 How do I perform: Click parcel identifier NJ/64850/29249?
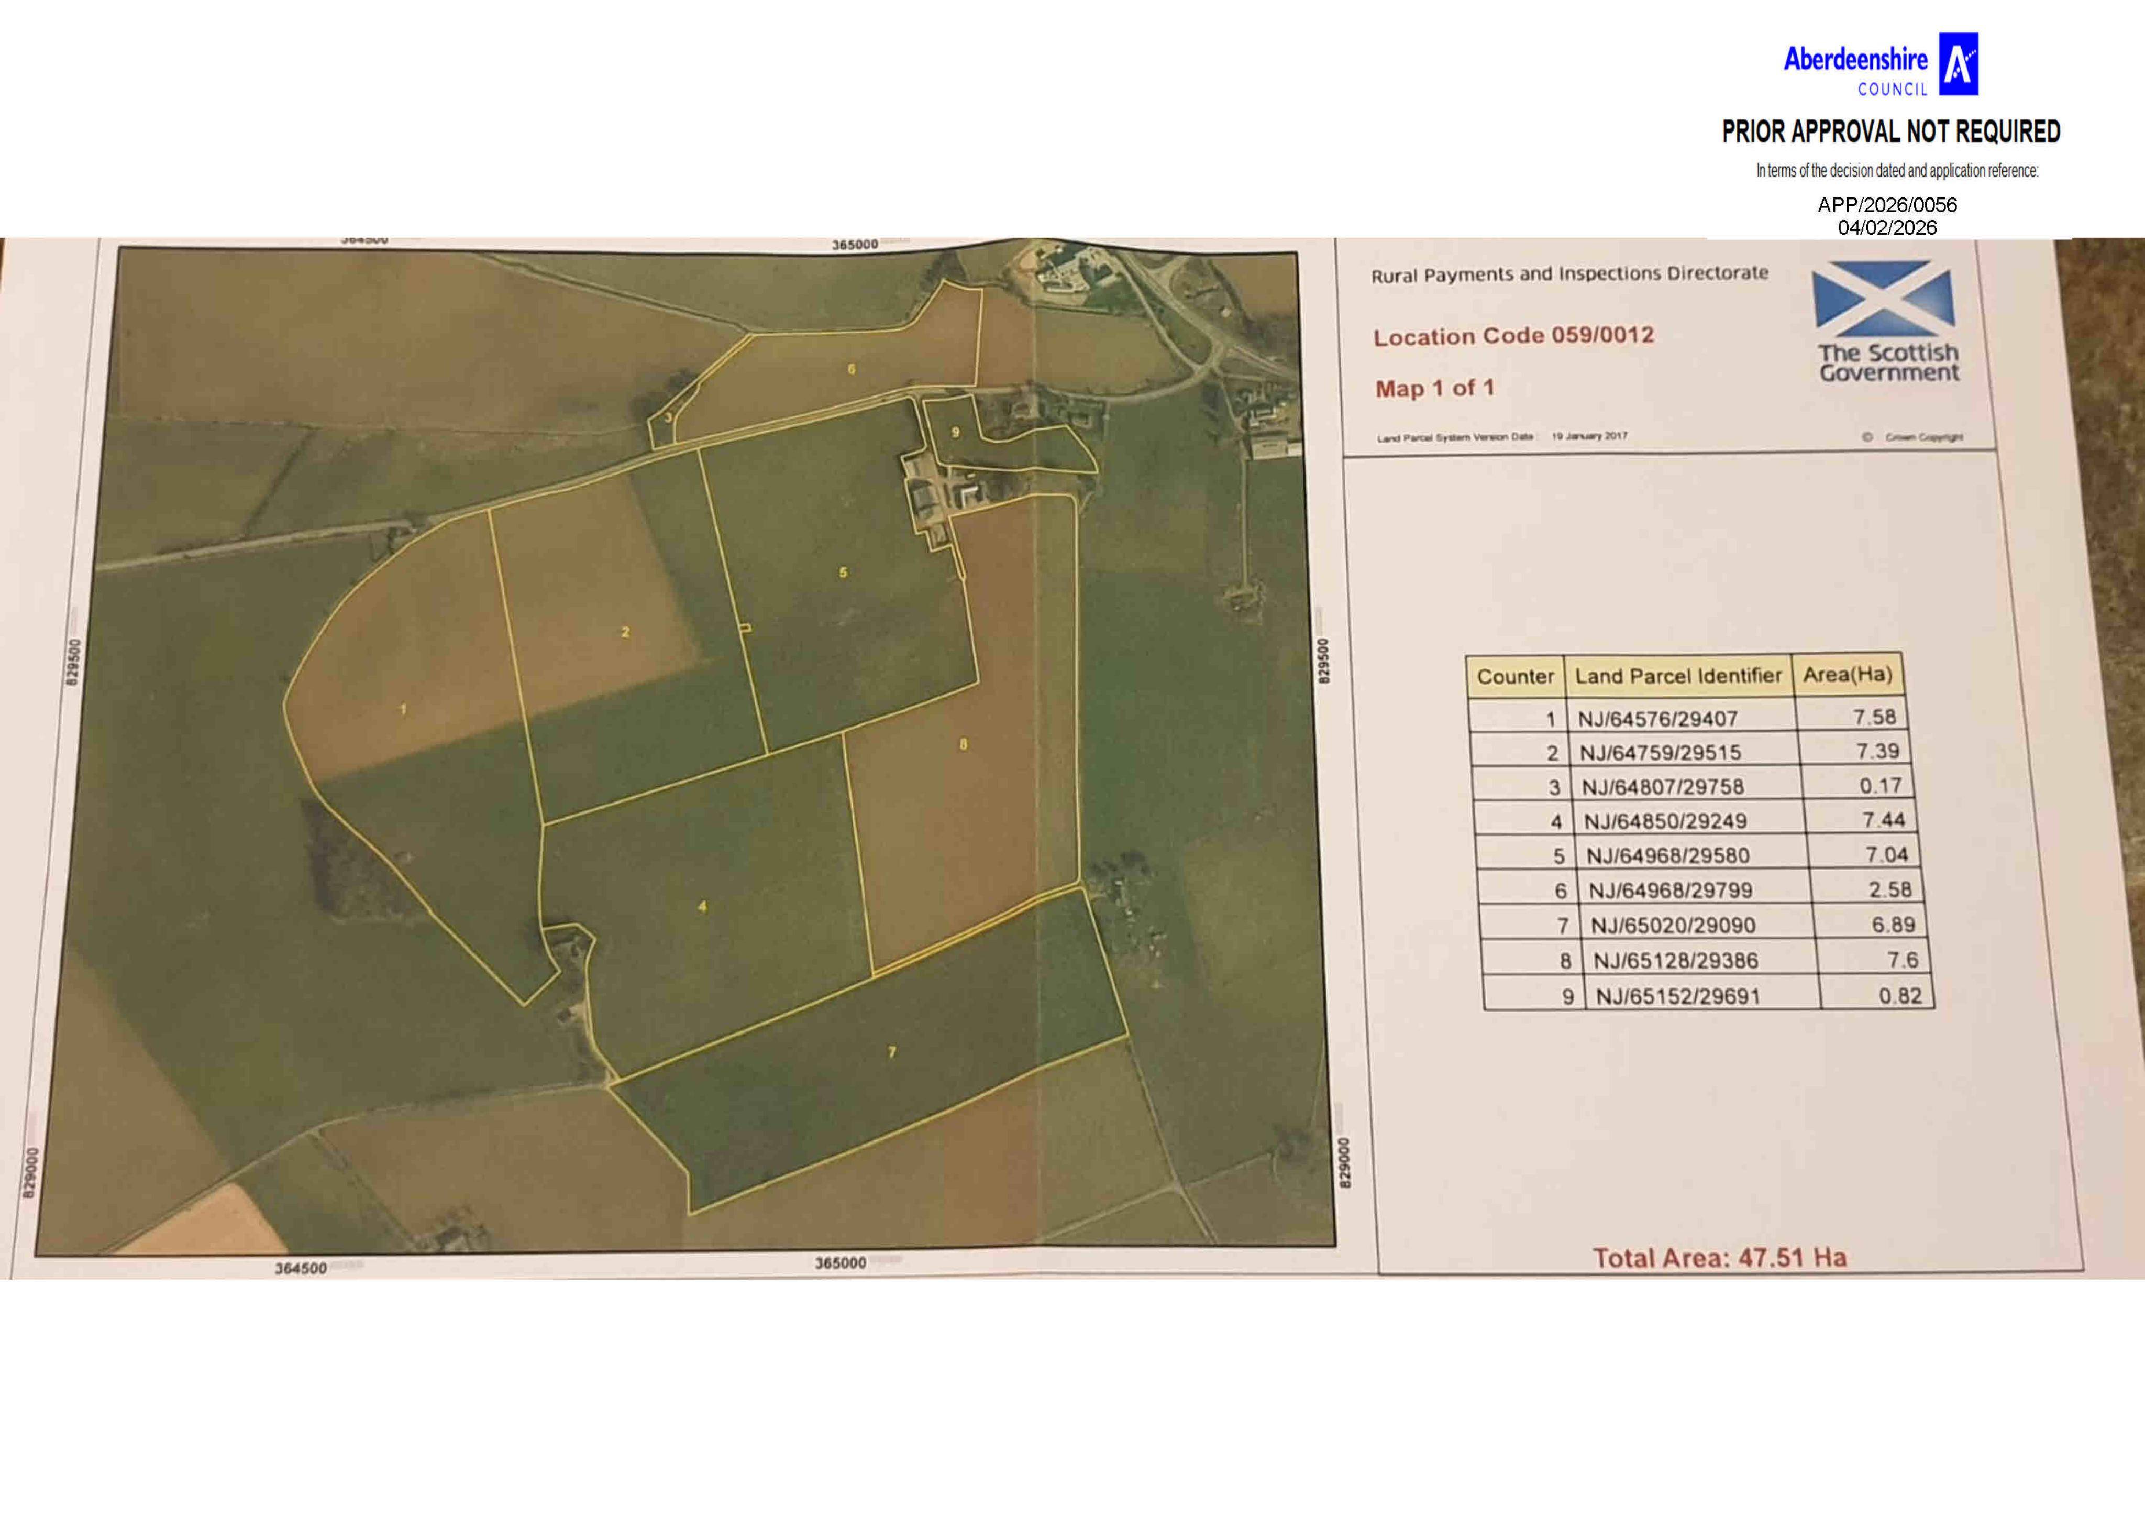tap(1666, 821)
